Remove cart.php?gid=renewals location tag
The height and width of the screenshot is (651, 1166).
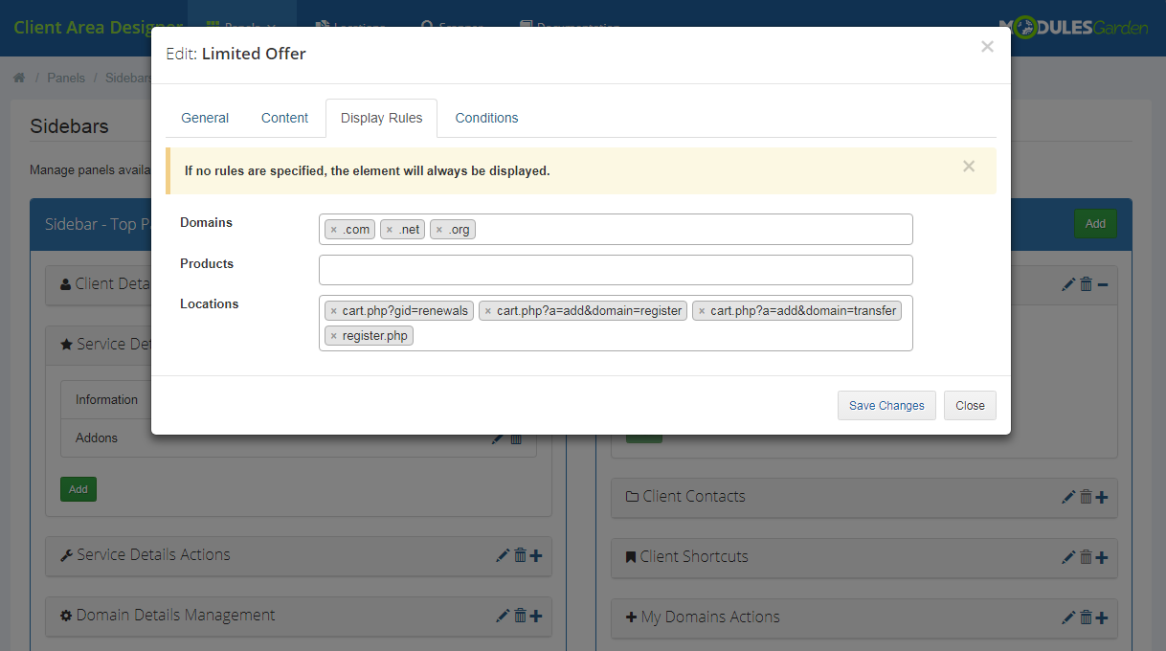pos(333,311)
